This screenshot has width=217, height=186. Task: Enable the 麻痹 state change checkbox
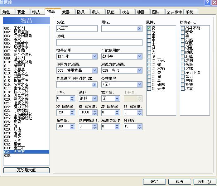click(182, 56)
